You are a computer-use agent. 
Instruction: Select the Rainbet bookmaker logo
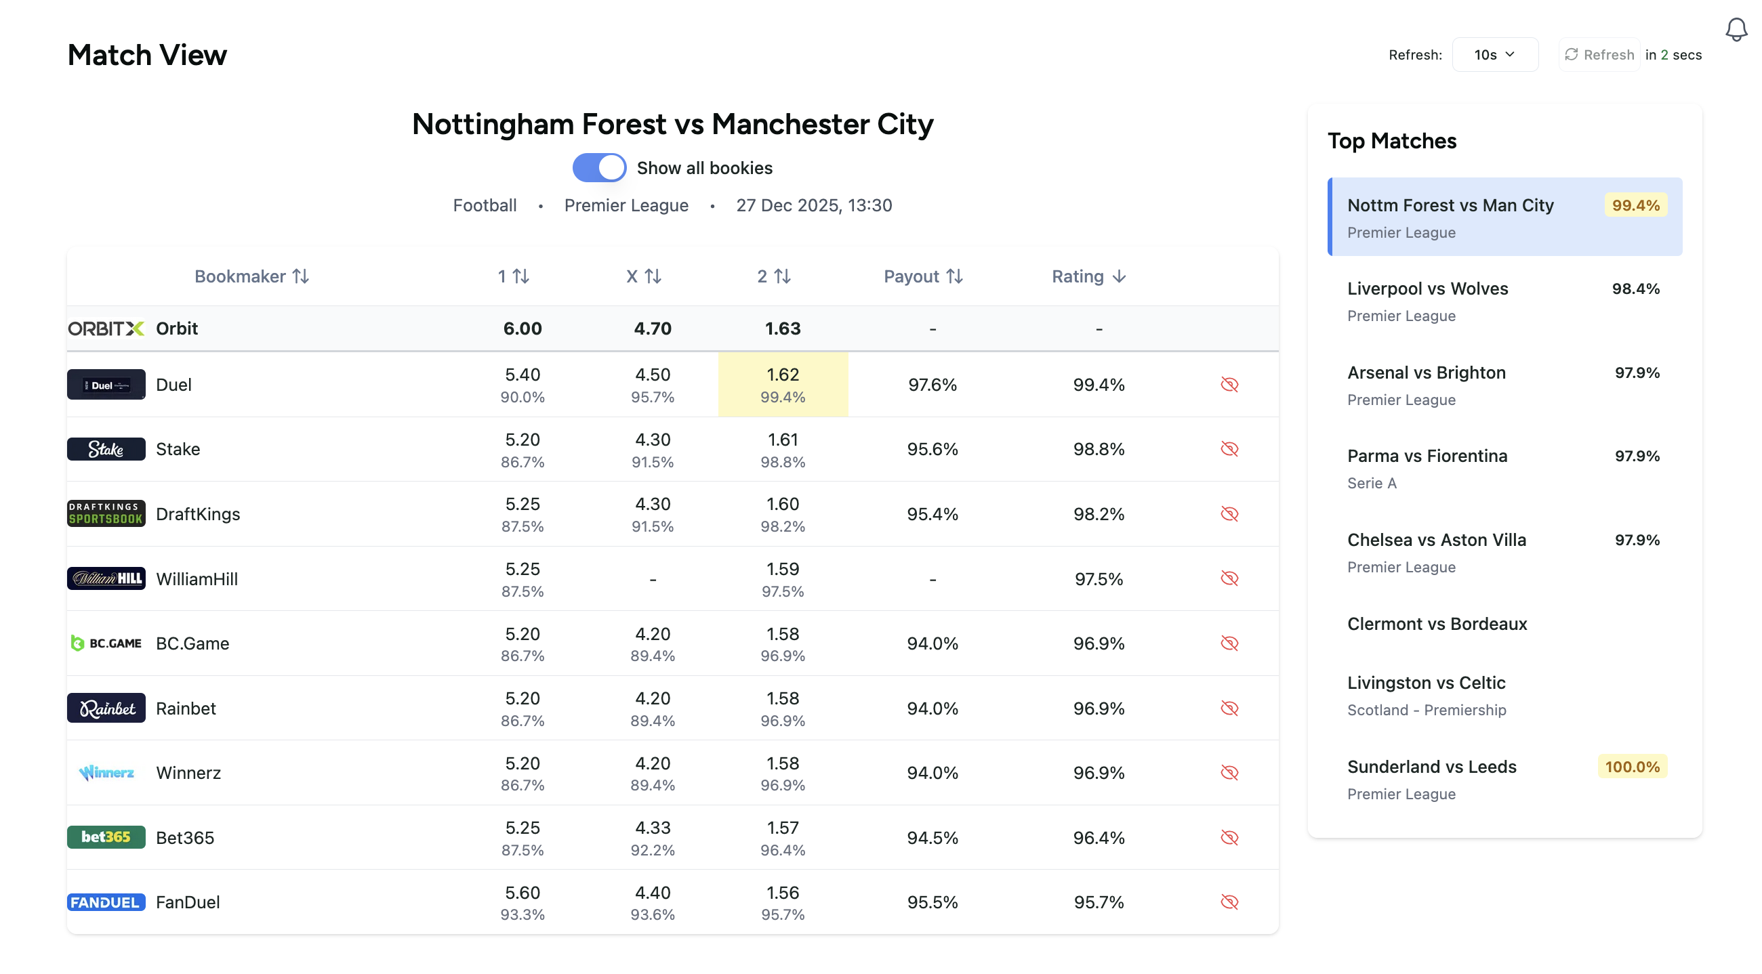(106, 708)
